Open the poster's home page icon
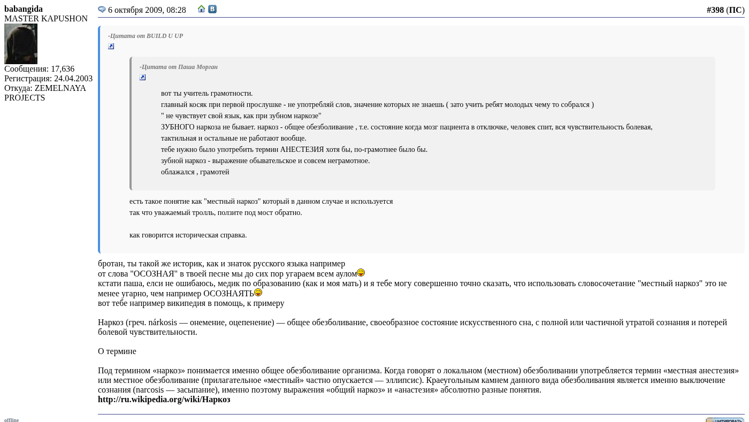This screenshot has width=749, height=422. click(x=202, y=9)
